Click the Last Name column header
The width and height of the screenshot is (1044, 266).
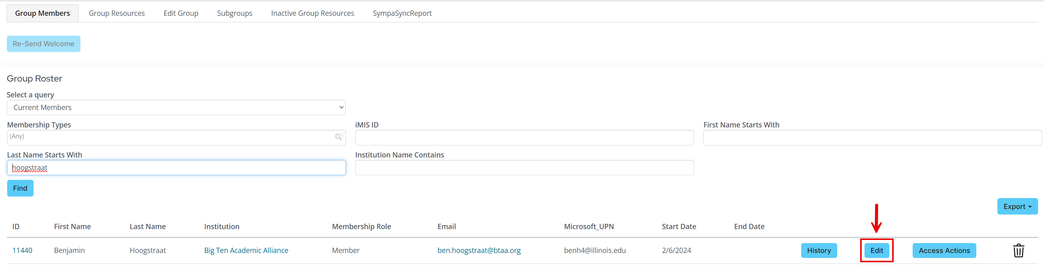point(148,227)
